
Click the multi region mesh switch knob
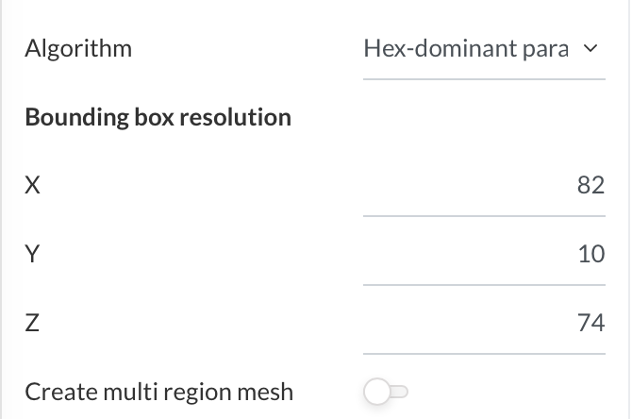pos(376,392)
